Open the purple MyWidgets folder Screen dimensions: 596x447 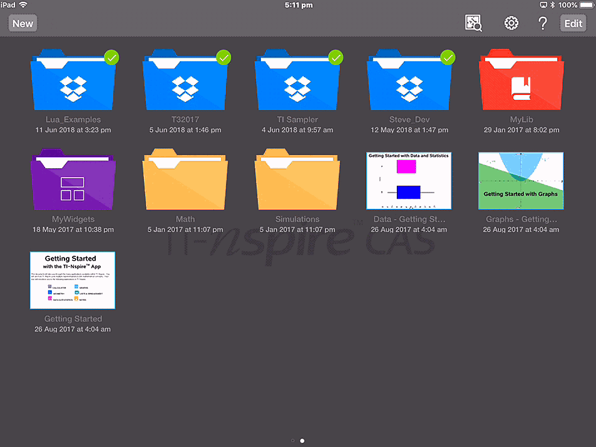73,181
